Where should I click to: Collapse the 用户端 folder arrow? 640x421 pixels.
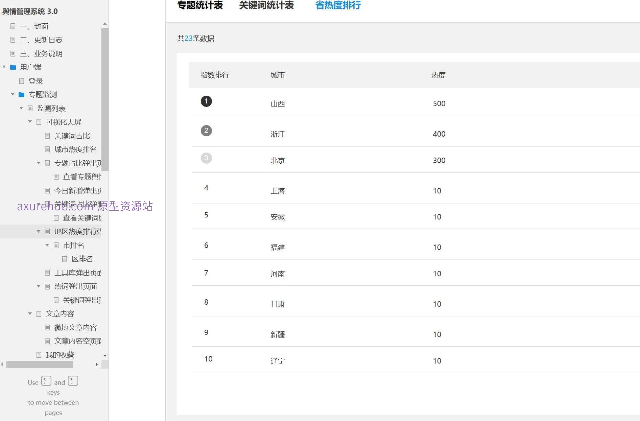[x=4, y=67]
